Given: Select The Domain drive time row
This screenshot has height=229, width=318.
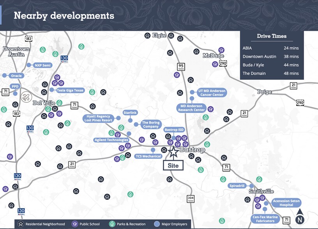Looking at the screenshot, I should coord(270,73).
